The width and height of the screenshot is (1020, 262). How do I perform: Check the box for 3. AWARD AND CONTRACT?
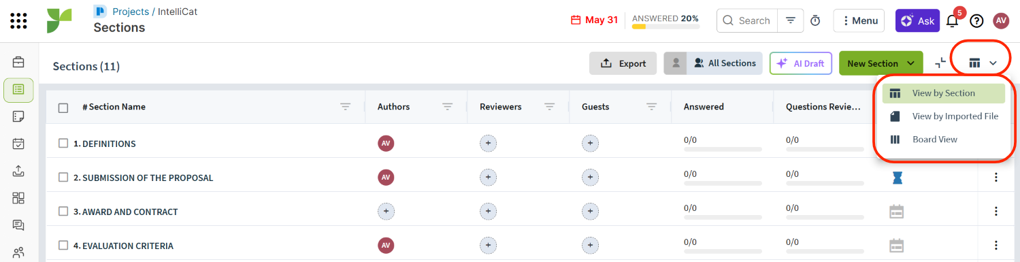63,212
